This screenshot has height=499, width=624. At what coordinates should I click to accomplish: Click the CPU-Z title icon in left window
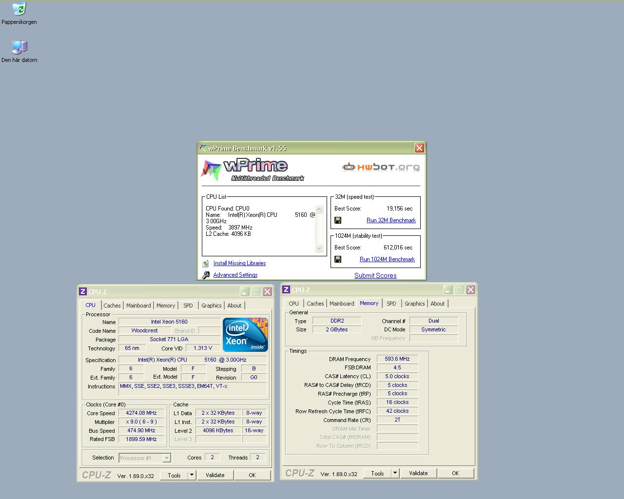(x=83, y=291)
